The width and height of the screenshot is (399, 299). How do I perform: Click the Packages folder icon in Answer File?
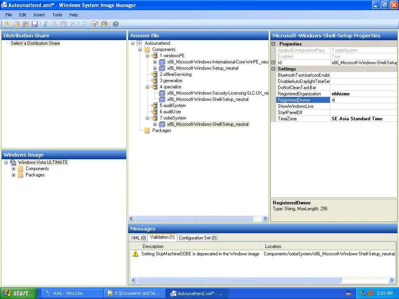[x=147, y=130]
